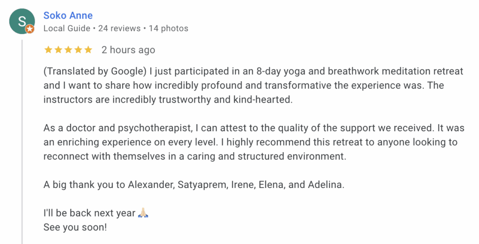Click the praying hands emoji
This screenshot has width=479, height=244.
pyautogui.click(x=143, y=214)
